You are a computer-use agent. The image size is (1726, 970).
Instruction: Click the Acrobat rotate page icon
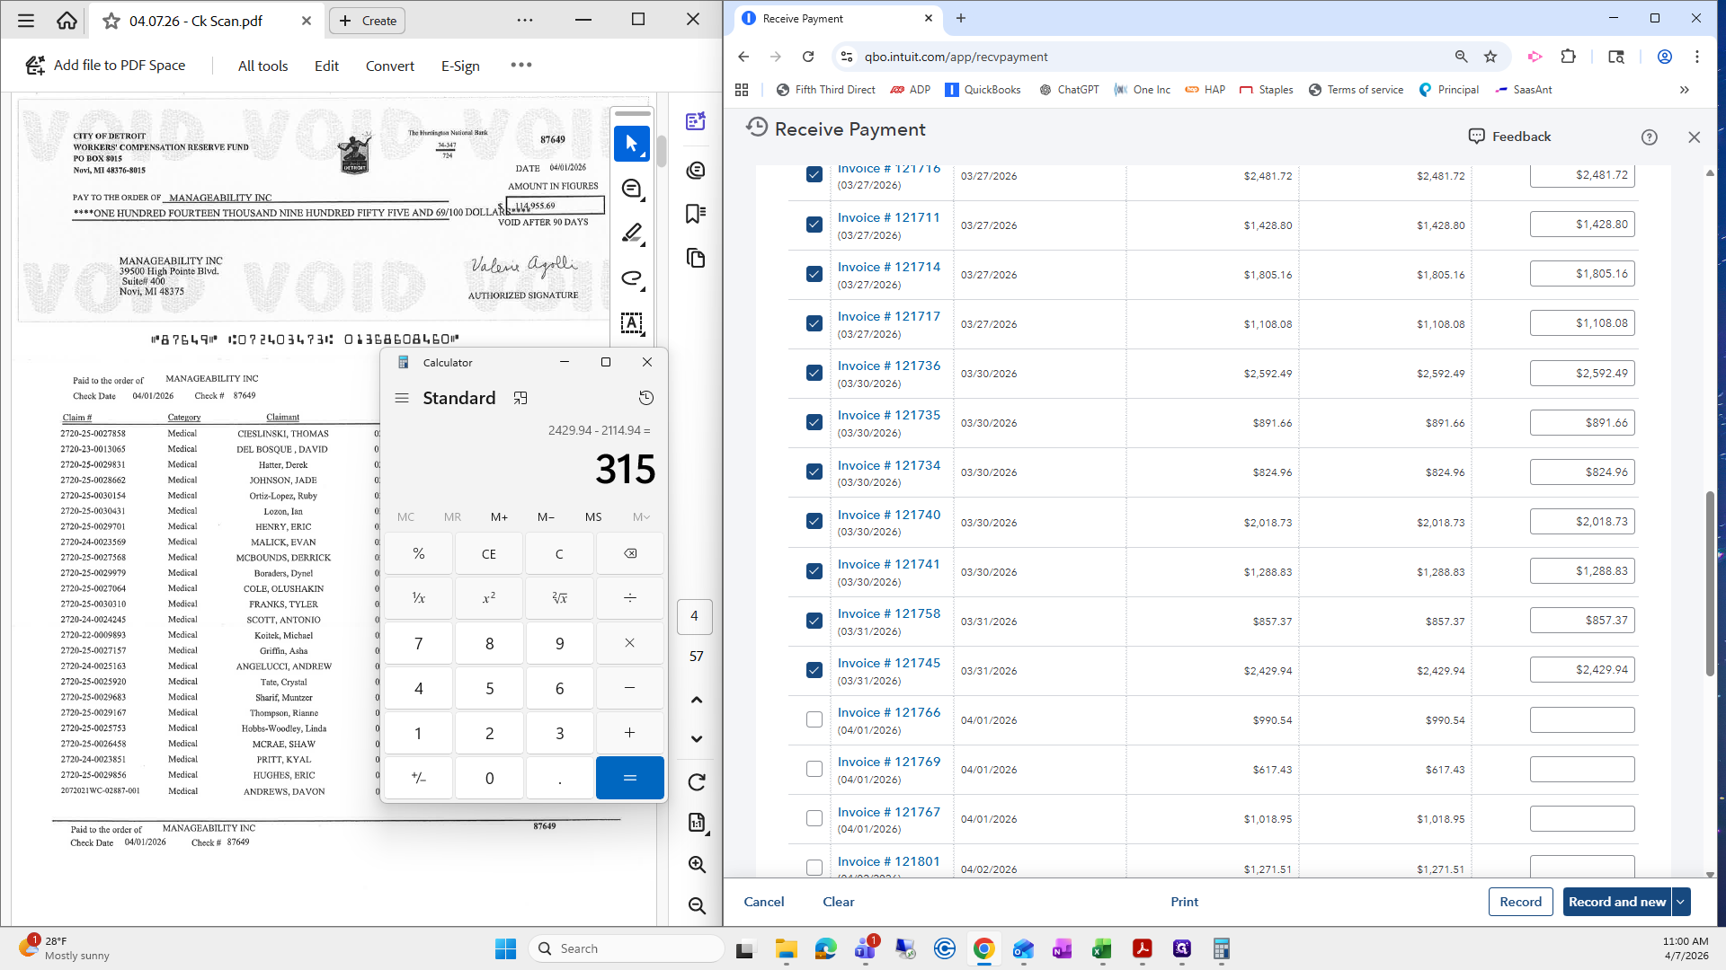pos(697,782)
